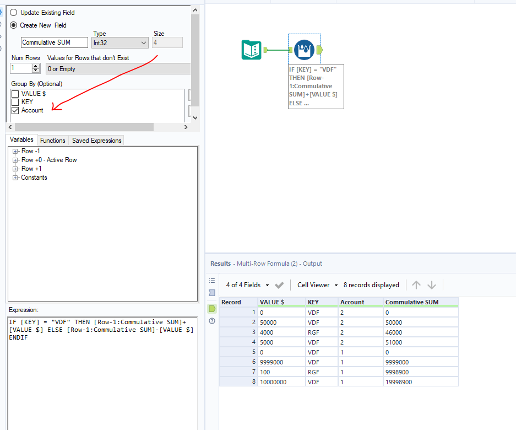Select the Input Data tool on canvas

(252, 50)
